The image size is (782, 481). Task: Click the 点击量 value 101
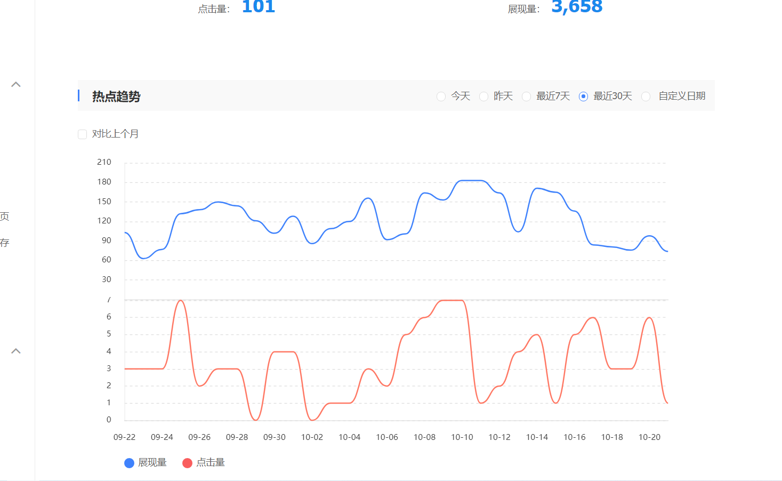(x=259, y=7)
